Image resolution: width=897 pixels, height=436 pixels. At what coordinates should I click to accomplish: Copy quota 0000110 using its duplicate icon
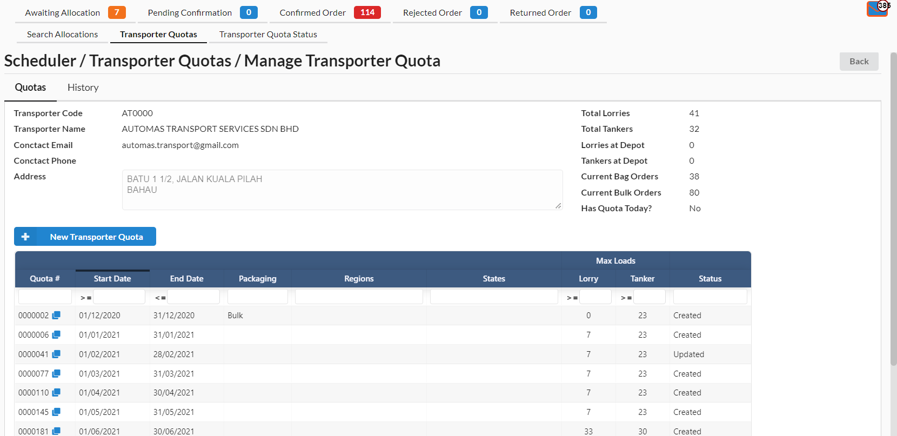(x=56, y=392)
